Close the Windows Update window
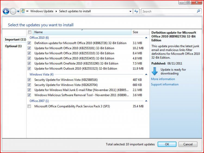The height and width of the screenshot is (153, 204). click(x=197, y=2)
